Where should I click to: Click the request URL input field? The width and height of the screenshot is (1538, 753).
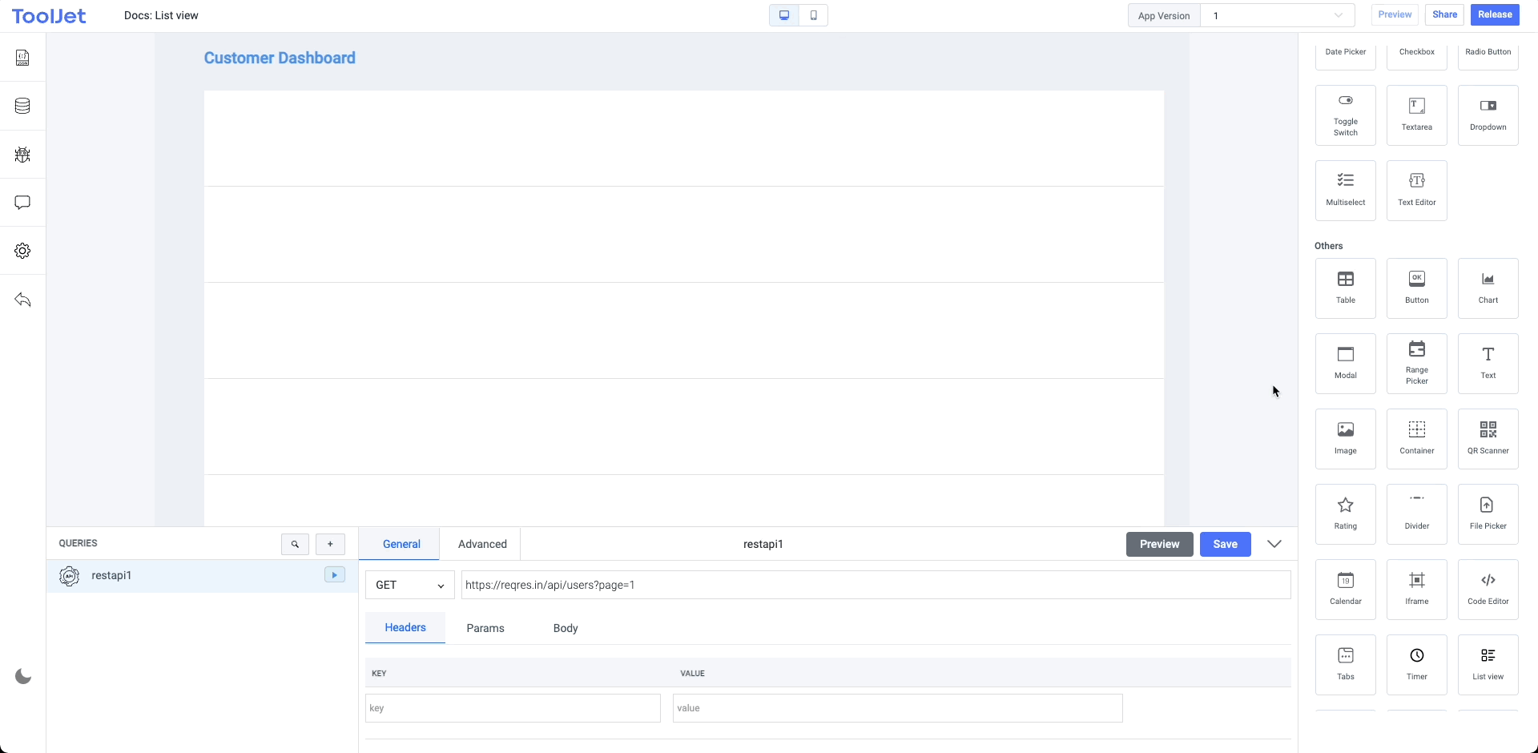[875, 585]
